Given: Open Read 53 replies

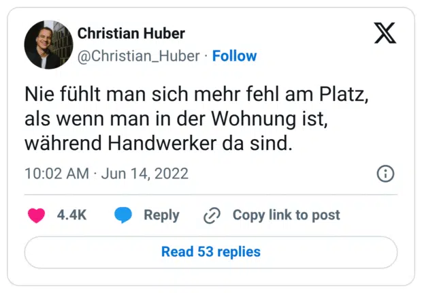Looking at the screenshot, I should coord(210,252).
